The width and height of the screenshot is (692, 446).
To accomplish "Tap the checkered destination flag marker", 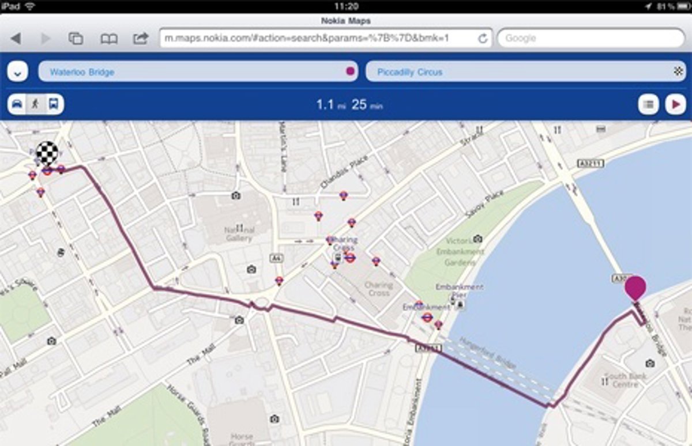I will point(47,154).
